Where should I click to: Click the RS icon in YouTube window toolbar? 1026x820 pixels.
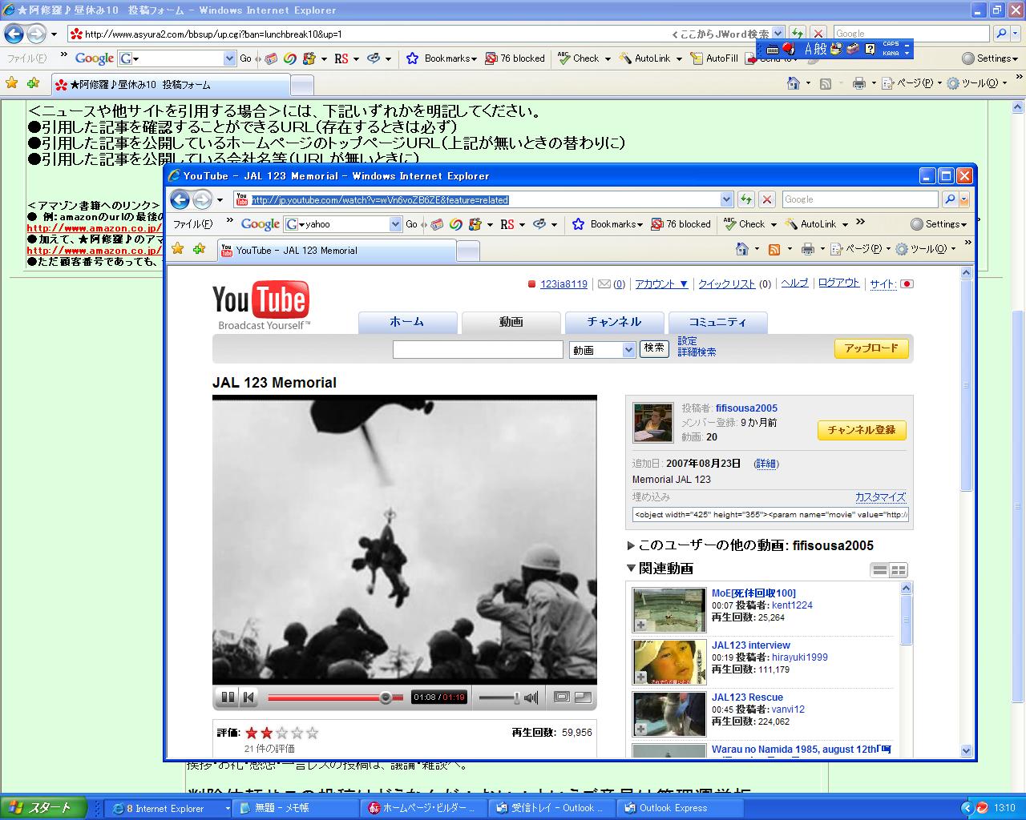(x=507, y=224)
